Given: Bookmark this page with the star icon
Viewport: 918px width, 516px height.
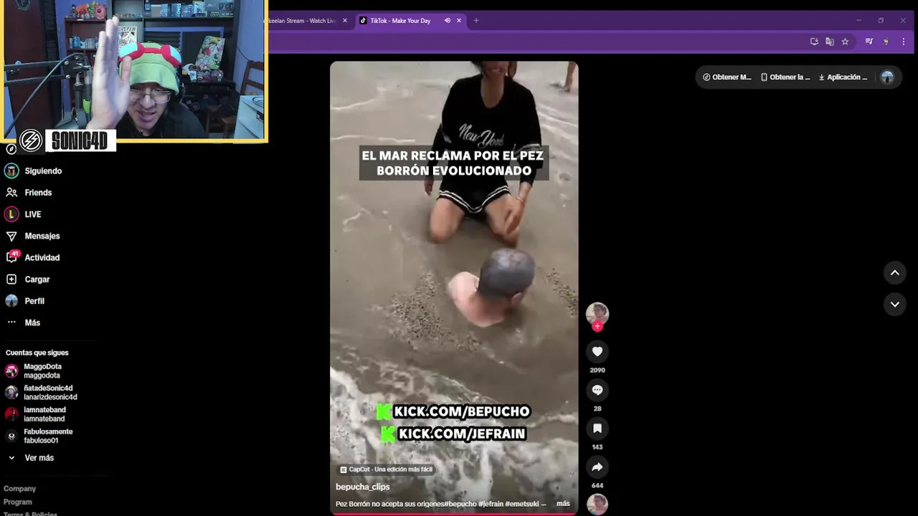Looking at the screenshot, I should coord(845,42).
